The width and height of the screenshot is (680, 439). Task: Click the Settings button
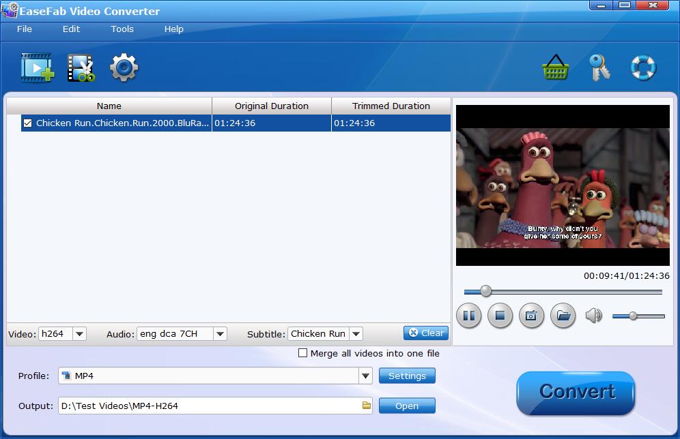click(407, 376)
